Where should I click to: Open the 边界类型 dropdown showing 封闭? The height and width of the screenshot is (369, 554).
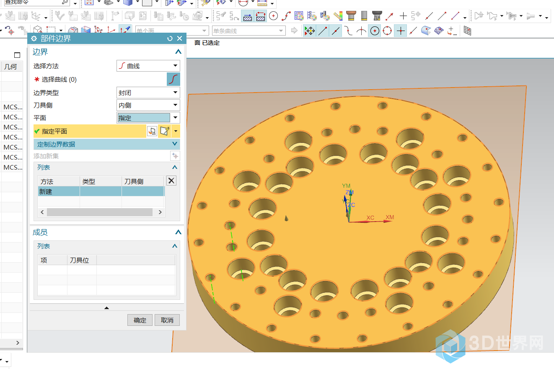148,93
